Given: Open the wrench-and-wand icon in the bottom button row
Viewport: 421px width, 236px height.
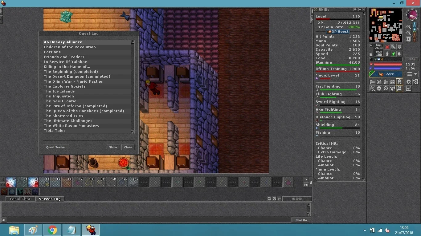Looking at the screenshot, I should [x=372, y=88].
